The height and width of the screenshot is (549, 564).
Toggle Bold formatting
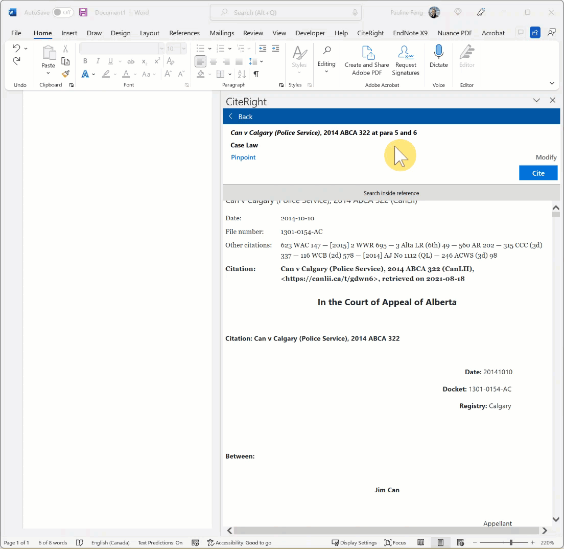[x=85, y=61]
